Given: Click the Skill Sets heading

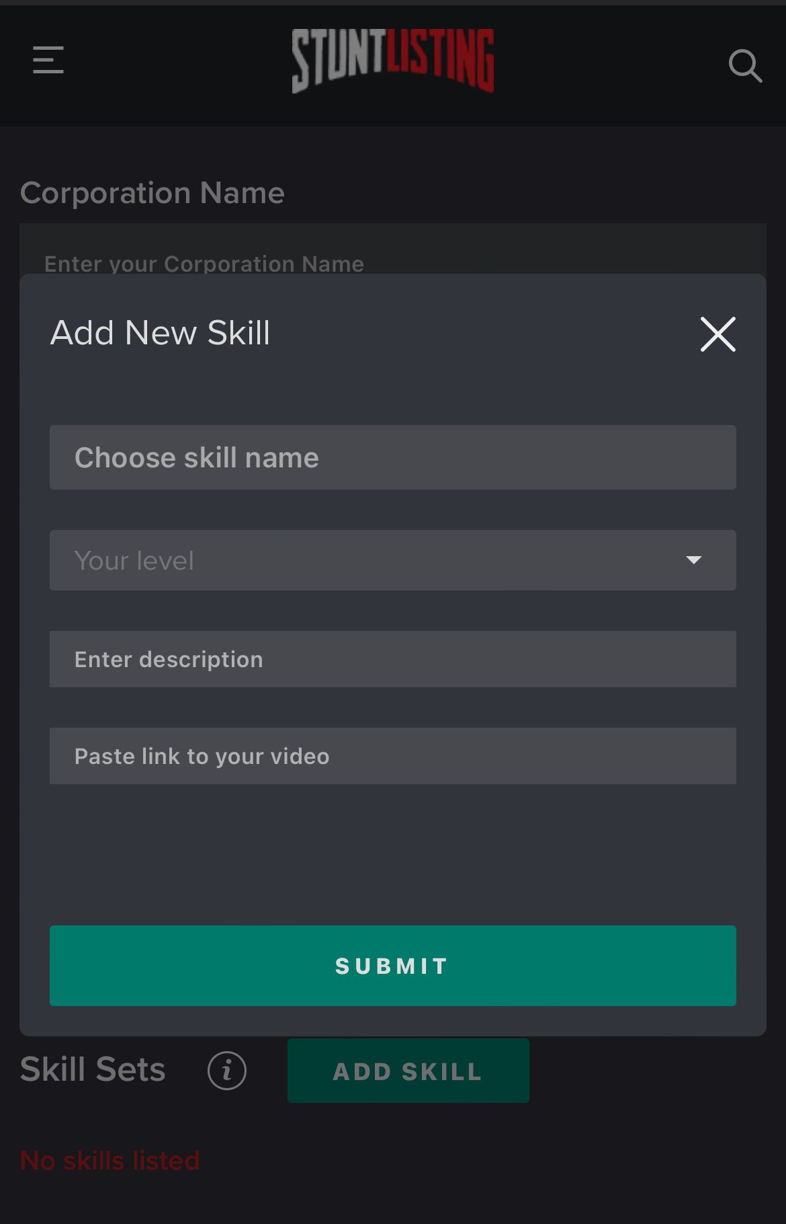Looking at the screenshot, I should [93, 1069].
